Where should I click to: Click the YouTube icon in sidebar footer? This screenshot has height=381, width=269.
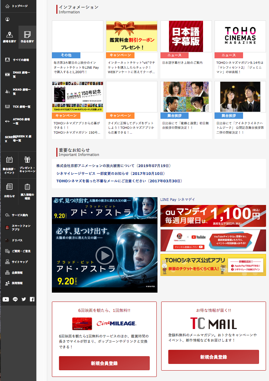click(x=6, y=299)
